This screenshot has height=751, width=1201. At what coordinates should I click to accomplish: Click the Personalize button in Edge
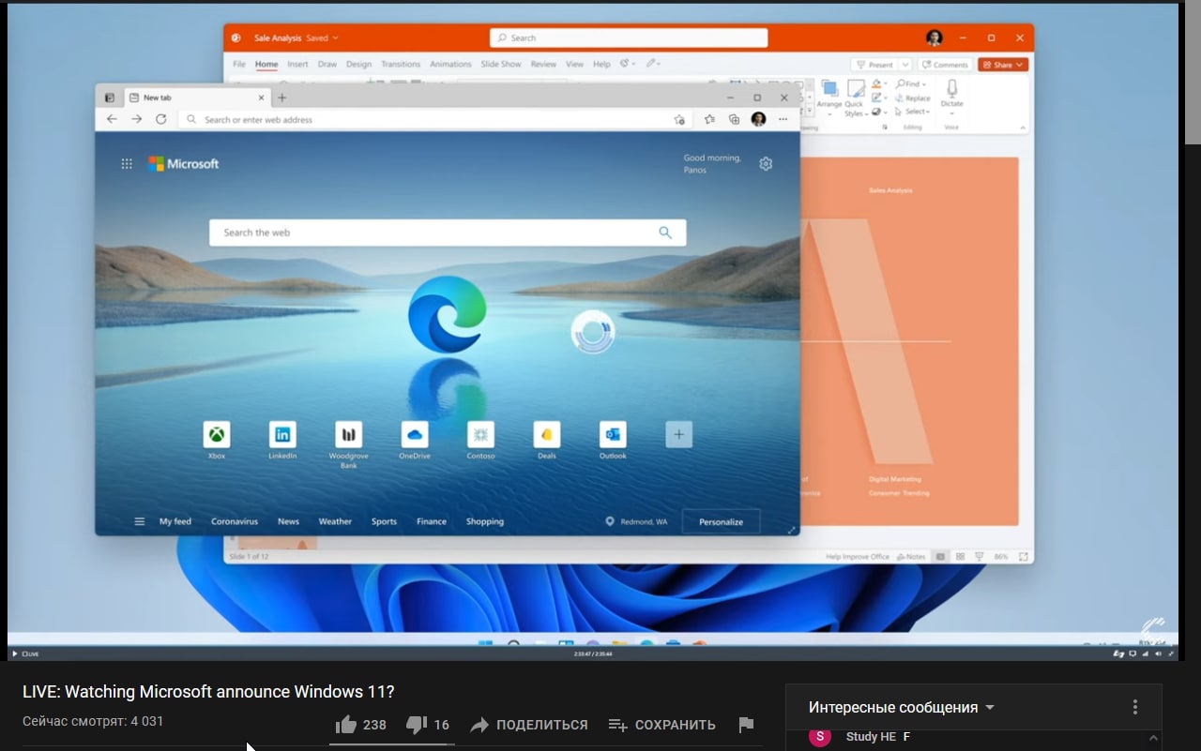coord(721,521)
